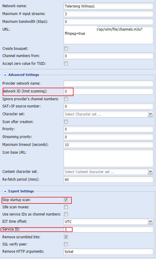Collapse the Expert Settings section arrow

click(x=5, y=191)
